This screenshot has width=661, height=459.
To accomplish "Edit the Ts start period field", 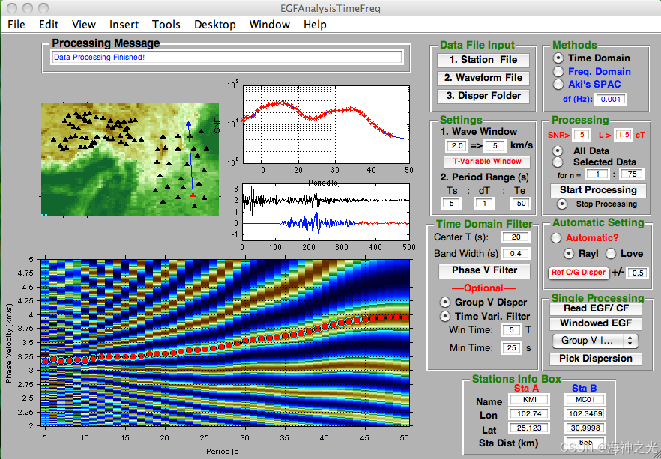I will (451, 204).
